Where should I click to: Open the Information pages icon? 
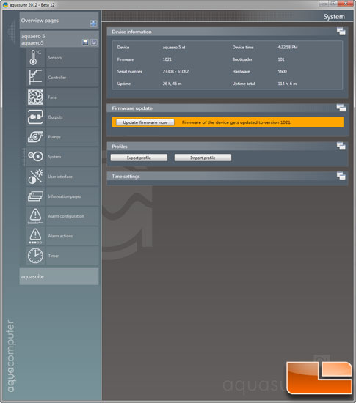(x=35, y=196)
